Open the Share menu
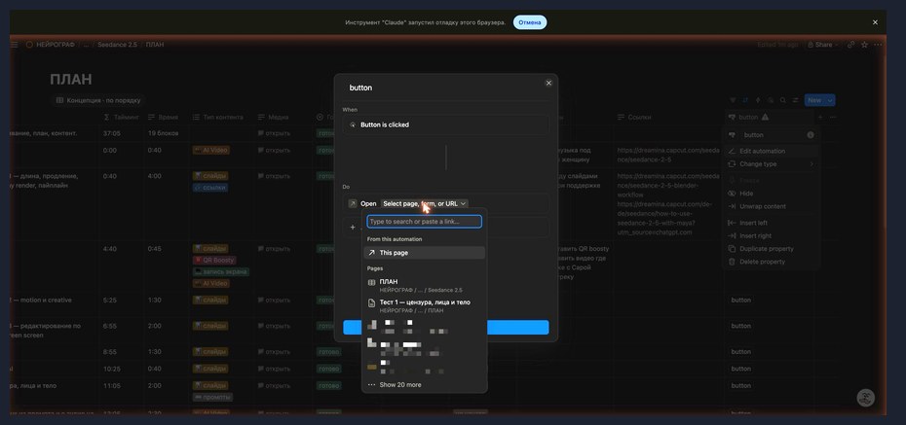This screenshot has height=425, width=906. pos(823,45)
